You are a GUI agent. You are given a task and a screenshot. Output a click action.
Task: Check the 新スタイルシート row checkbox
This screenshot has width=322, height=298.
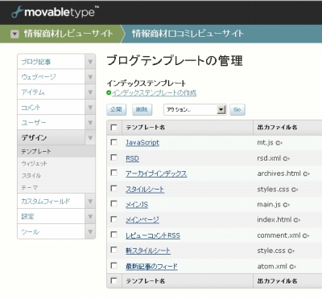point(114,250)
